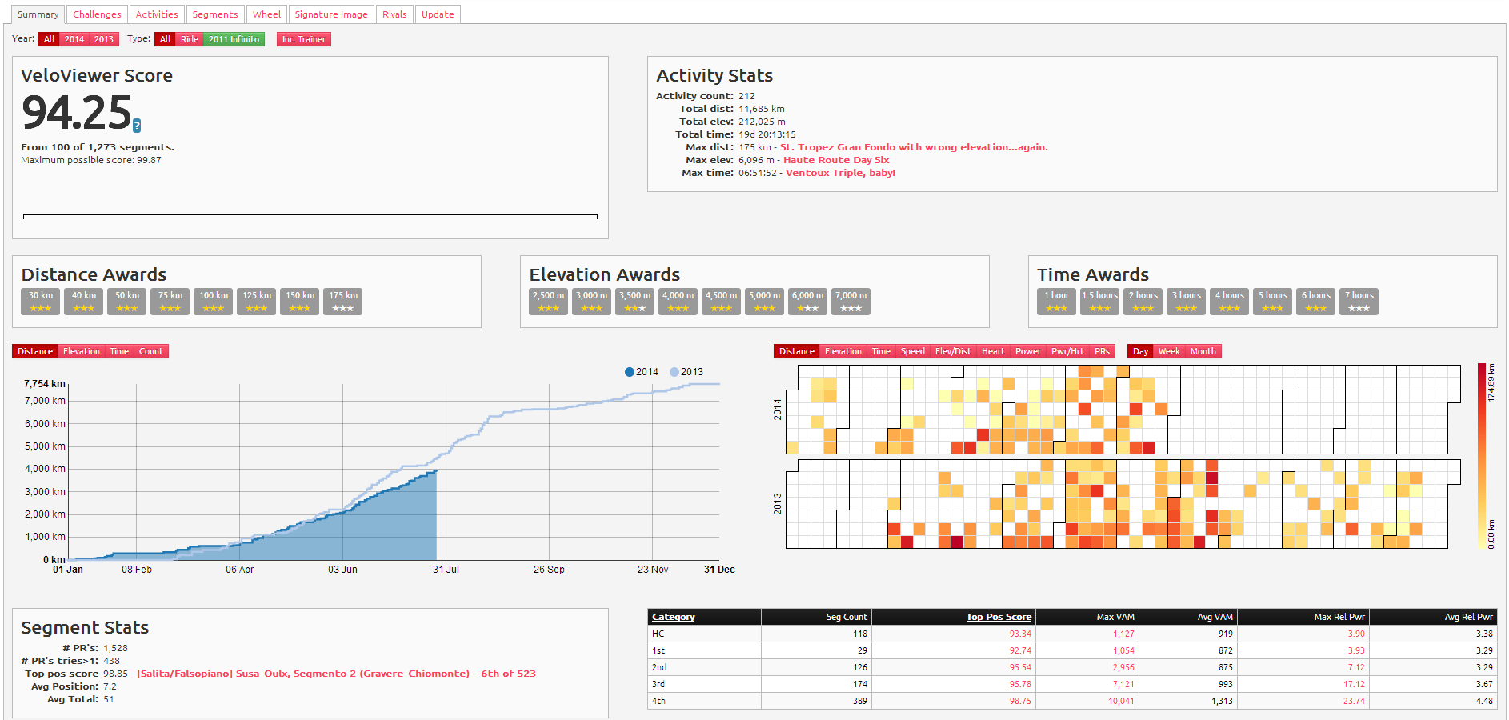Filter year to 2014
The width and height of the screenshot is (1509, 720).
pyautogui.click(x=74, y=39)
